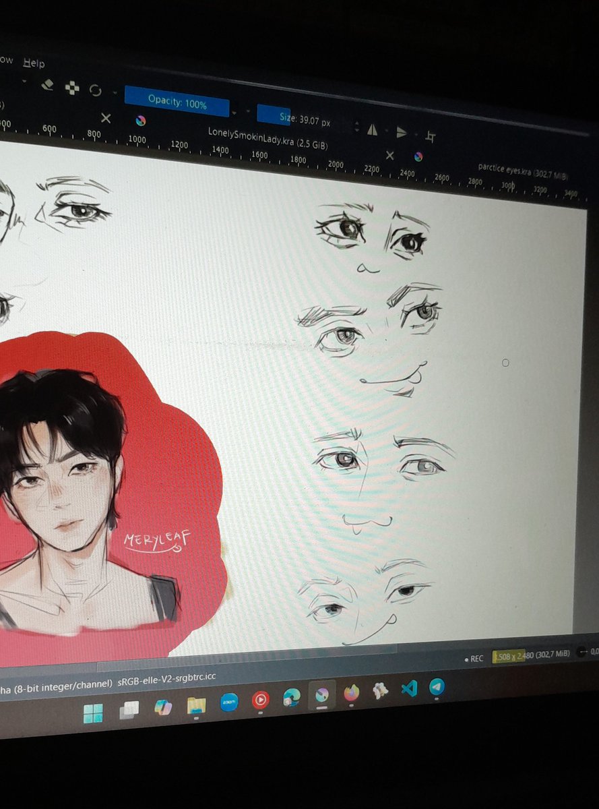Toggle preserve alpha checkerboard icon
Viewport: 599px width, 809px height.
(x=72, y=88)
